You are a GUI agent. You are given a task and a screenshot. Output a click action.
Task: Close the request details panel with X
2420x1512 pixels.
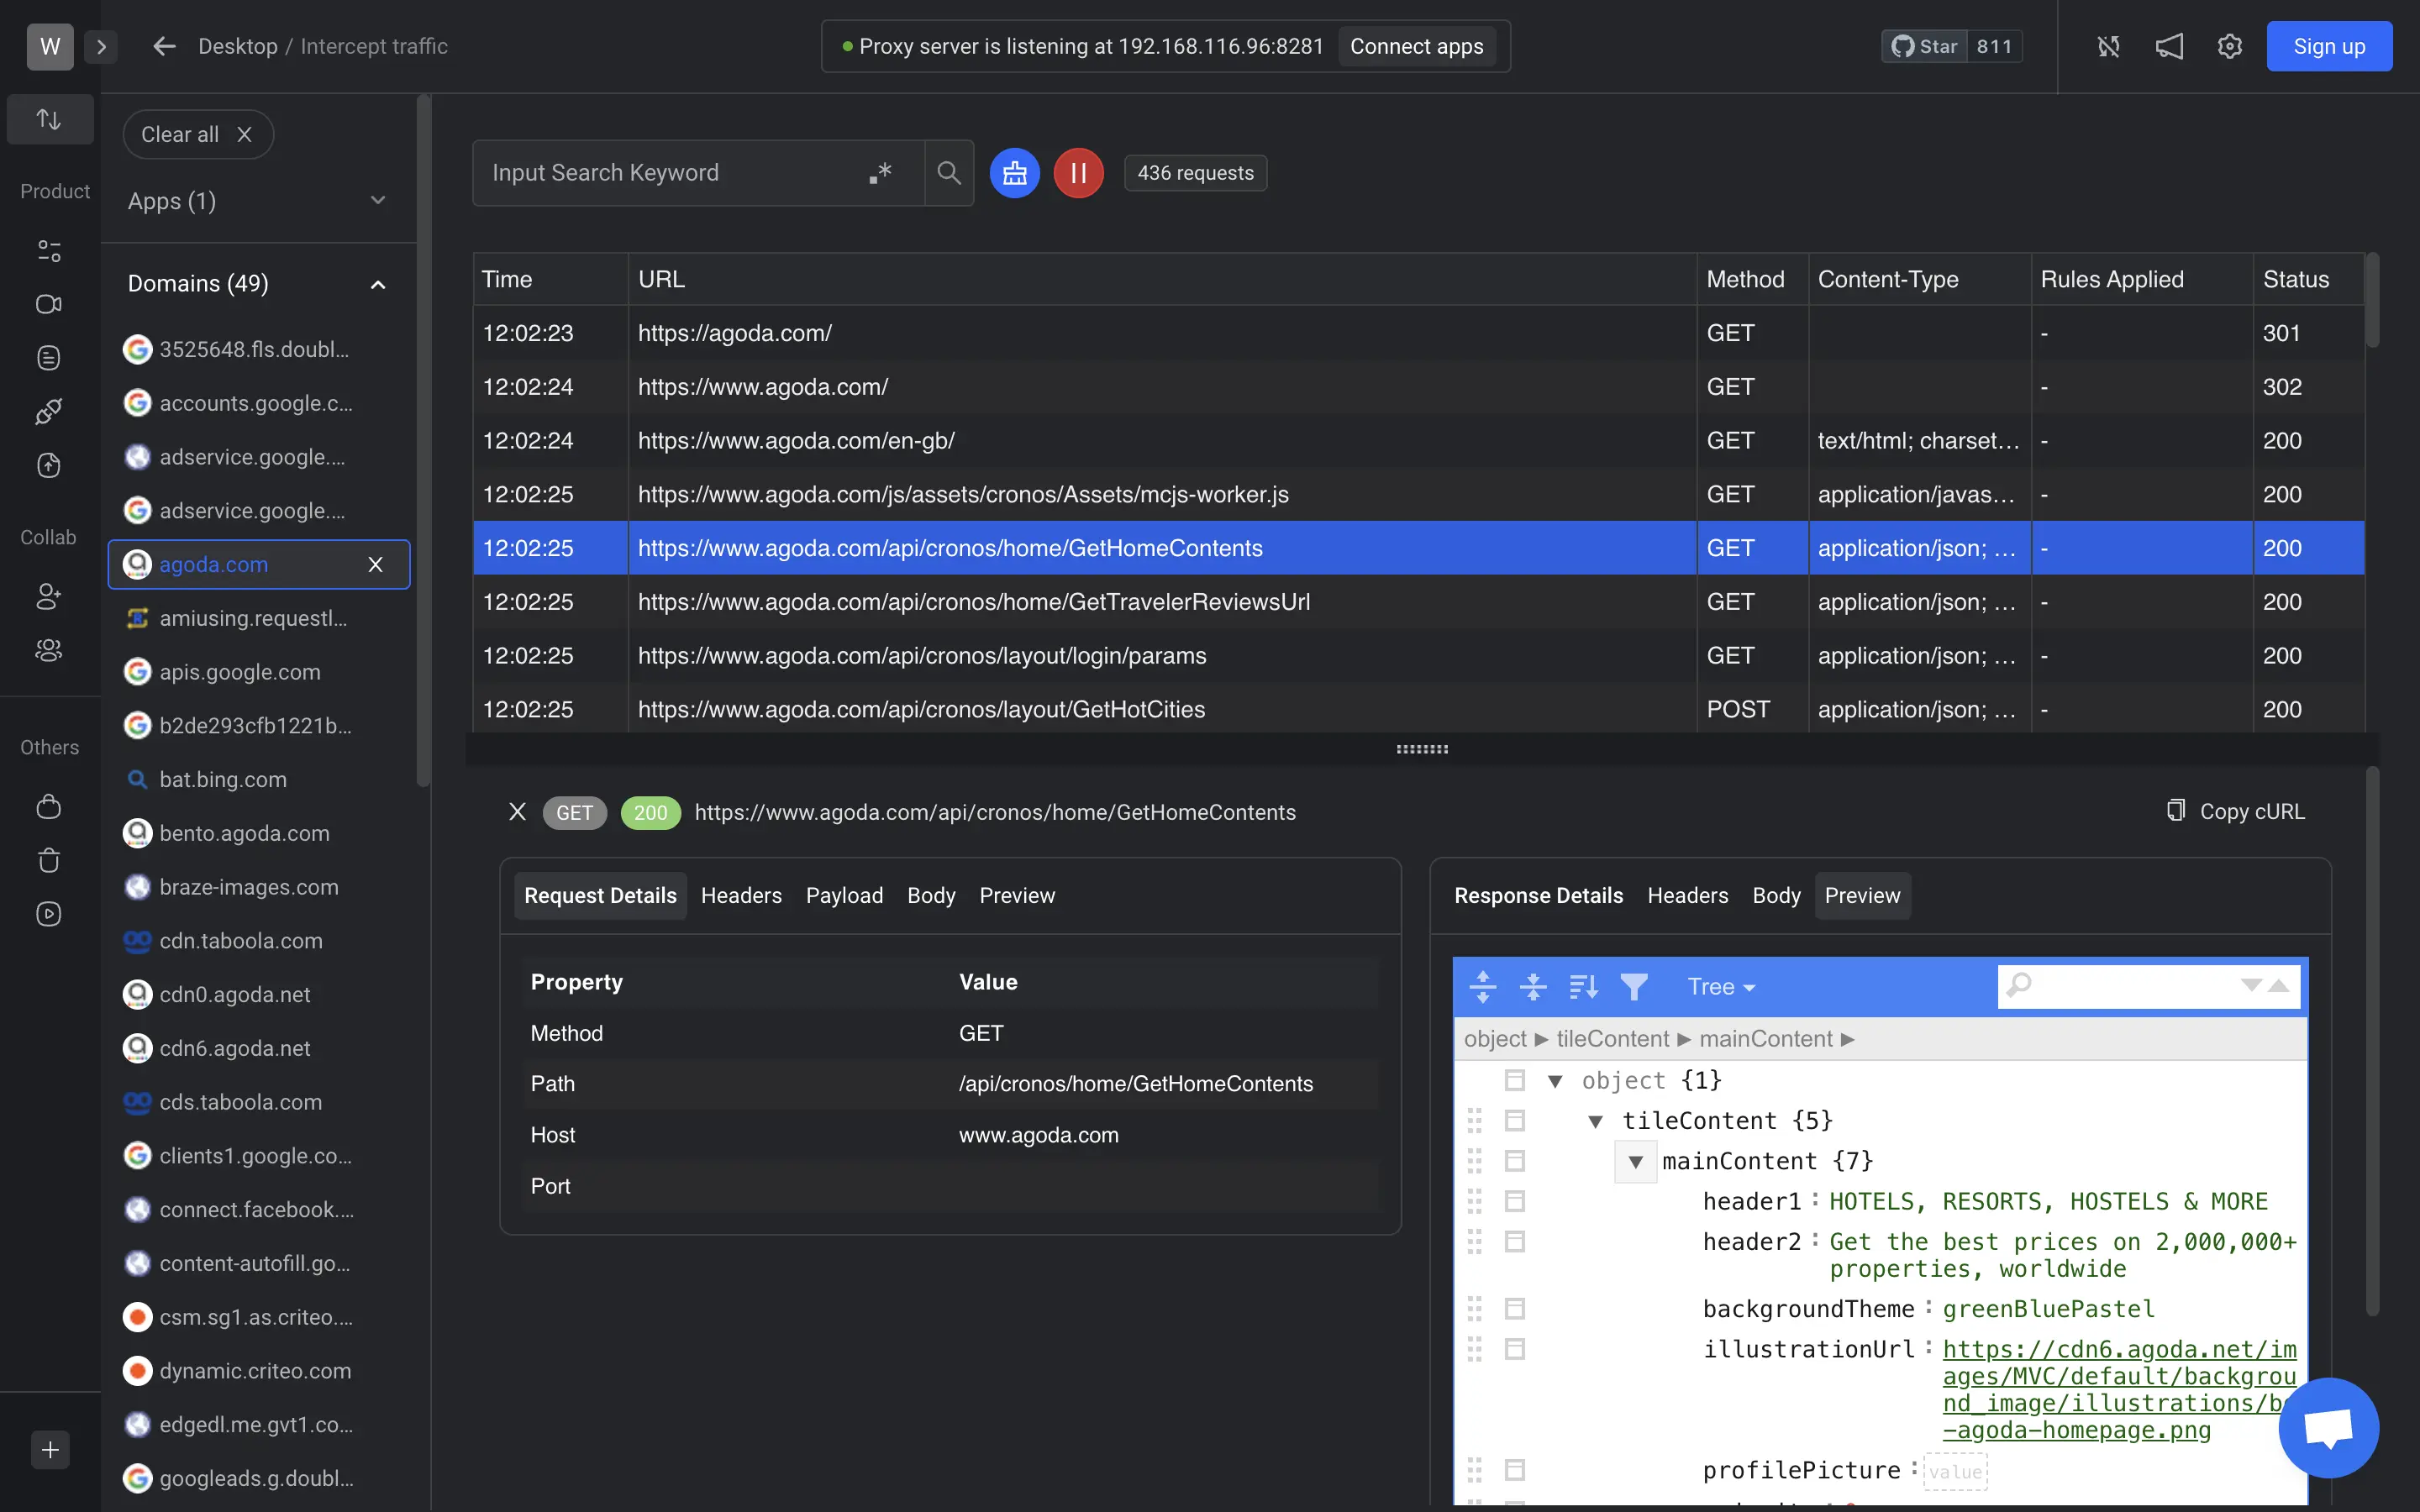517,812
